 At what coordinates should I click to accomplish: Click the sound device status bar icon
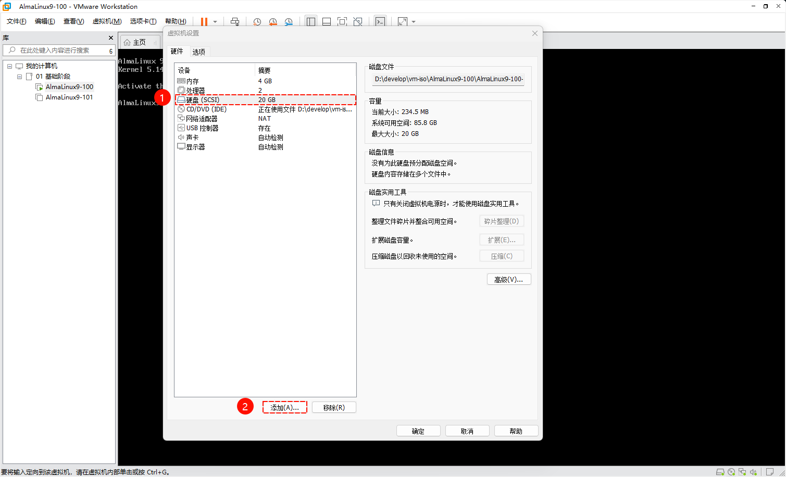coord(753,472)
